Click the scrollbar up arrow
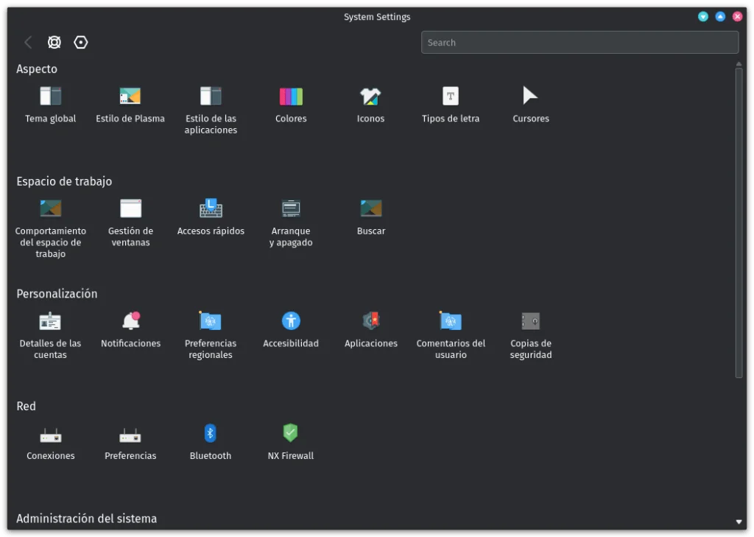754x537 pixels. 739,63
